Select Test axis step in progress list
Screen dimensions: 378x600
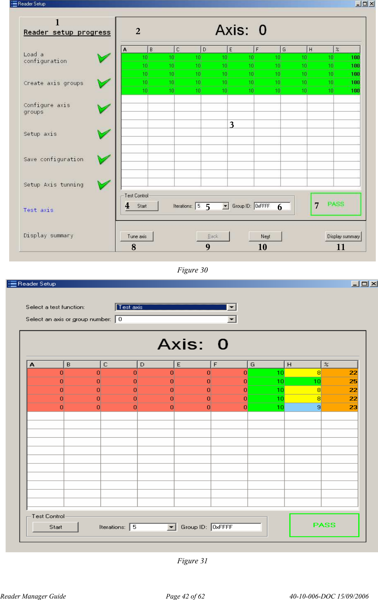coord(39,210)
